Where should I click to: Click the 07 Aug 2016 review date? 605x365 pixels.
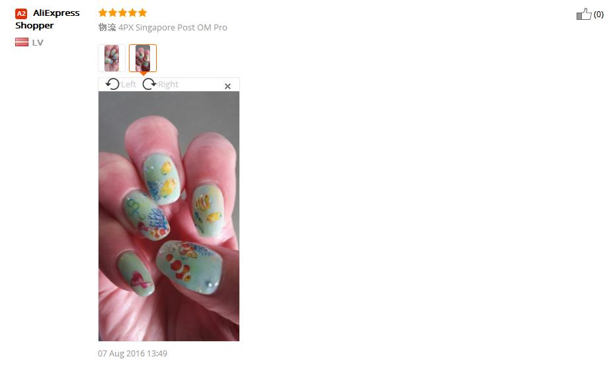click(132, 353)
